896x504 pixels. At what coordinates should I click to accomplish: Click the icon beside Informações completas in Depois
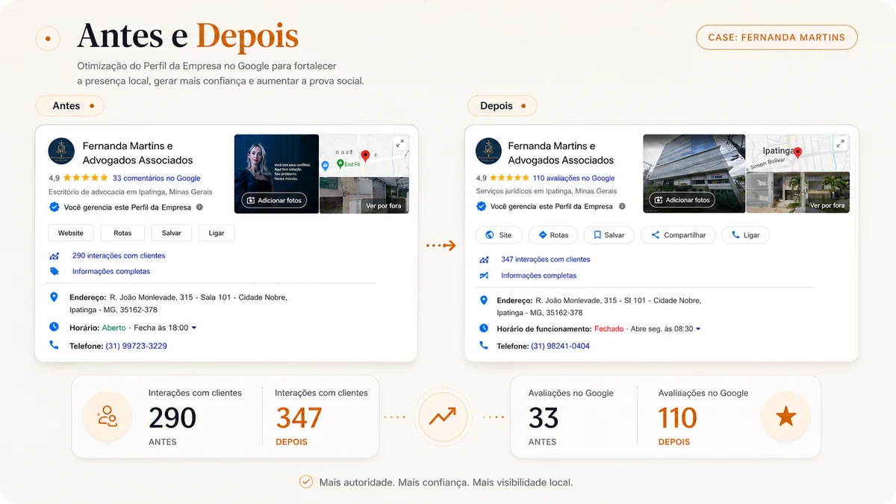(485, 276)
